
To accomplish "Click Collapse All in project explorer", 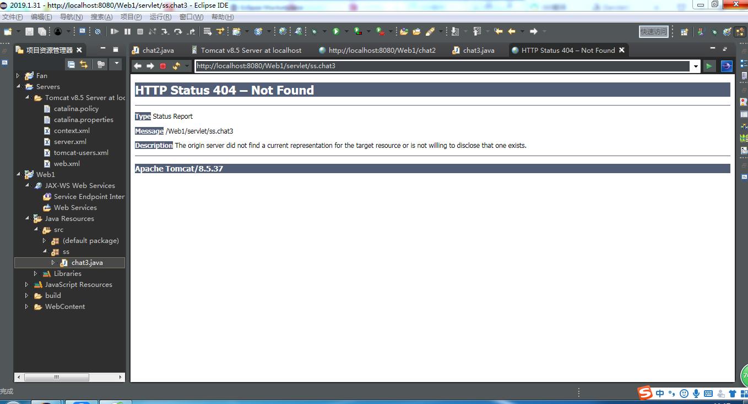I will [71, 64].
